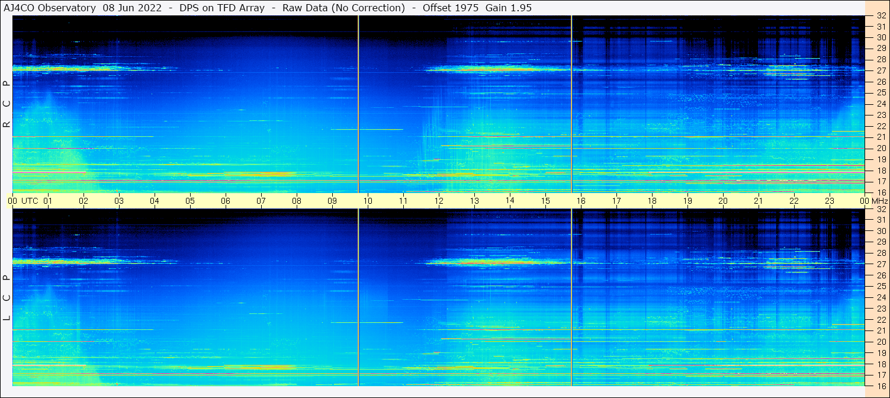
Task: Click hour '15' on the UTC time axis
Action: coord(545,201)
